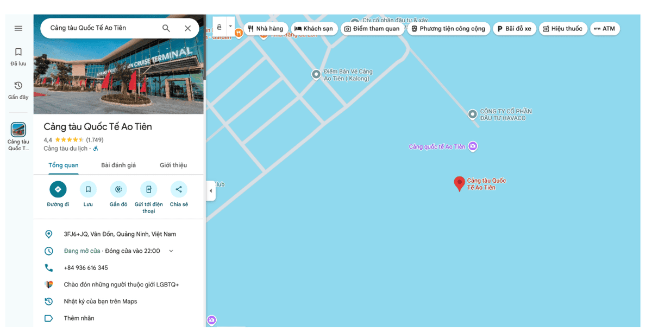652x333 pixels.
Task: Click address 3FJ6+JQ, Vân Đồn, Quảng Ninh
Action: pyautogui.click(x=120, y=234)
